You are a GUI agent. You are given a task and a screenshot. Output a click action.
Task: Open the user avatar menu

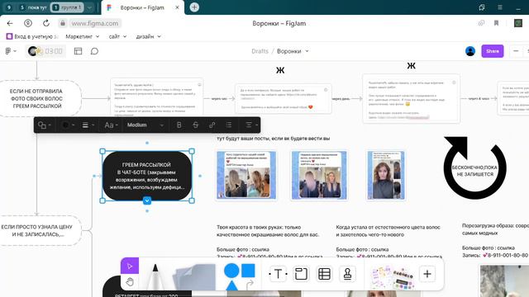(x=470, y=51)
